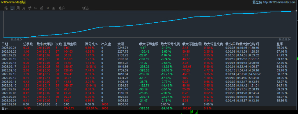The image size is (298, 114).
Task: Click the win rate 53.70 %
Action: tap(282, 70)
